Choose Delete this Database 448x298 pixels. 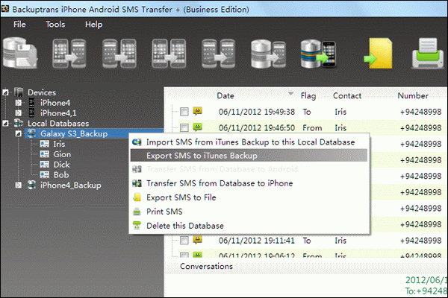tap(249, 226)
